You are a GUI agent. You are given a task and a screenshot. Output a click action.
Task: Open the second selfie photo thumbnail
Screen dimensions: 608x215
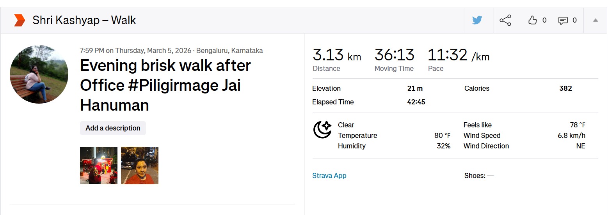(140, 166)
